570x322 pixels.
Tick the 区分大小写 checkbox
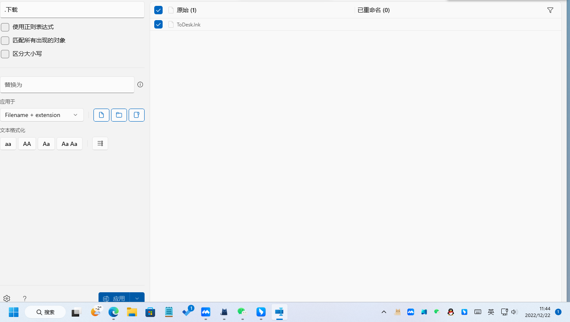coord(5,54)
